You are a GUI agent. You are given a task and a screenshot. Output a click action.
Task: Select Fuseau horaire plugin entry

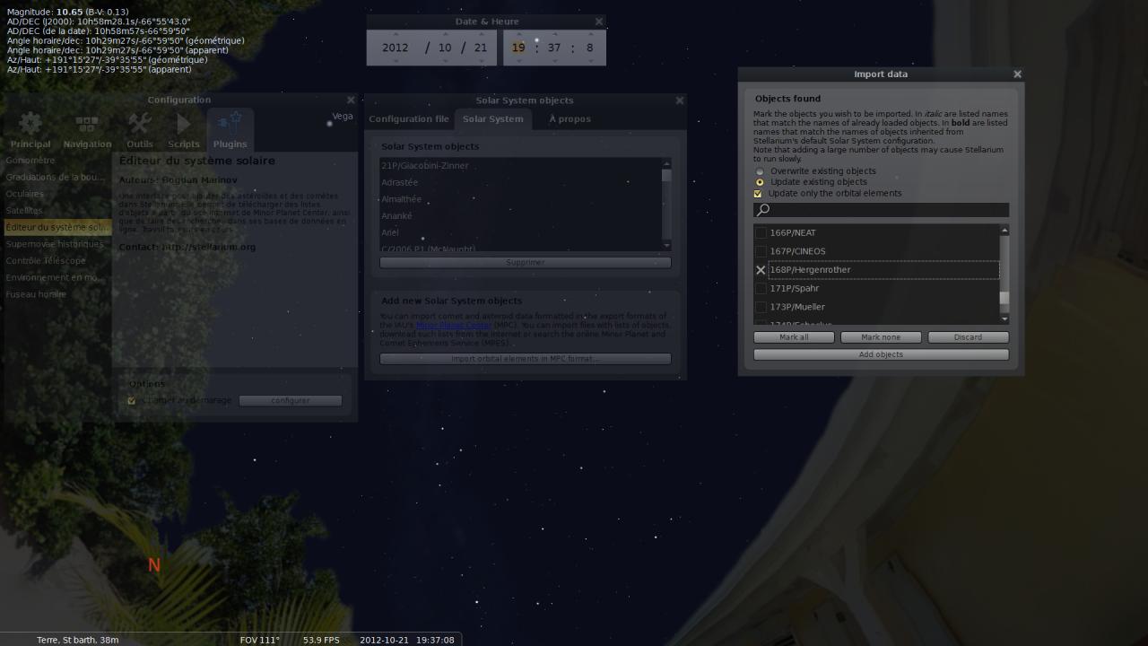57,294
